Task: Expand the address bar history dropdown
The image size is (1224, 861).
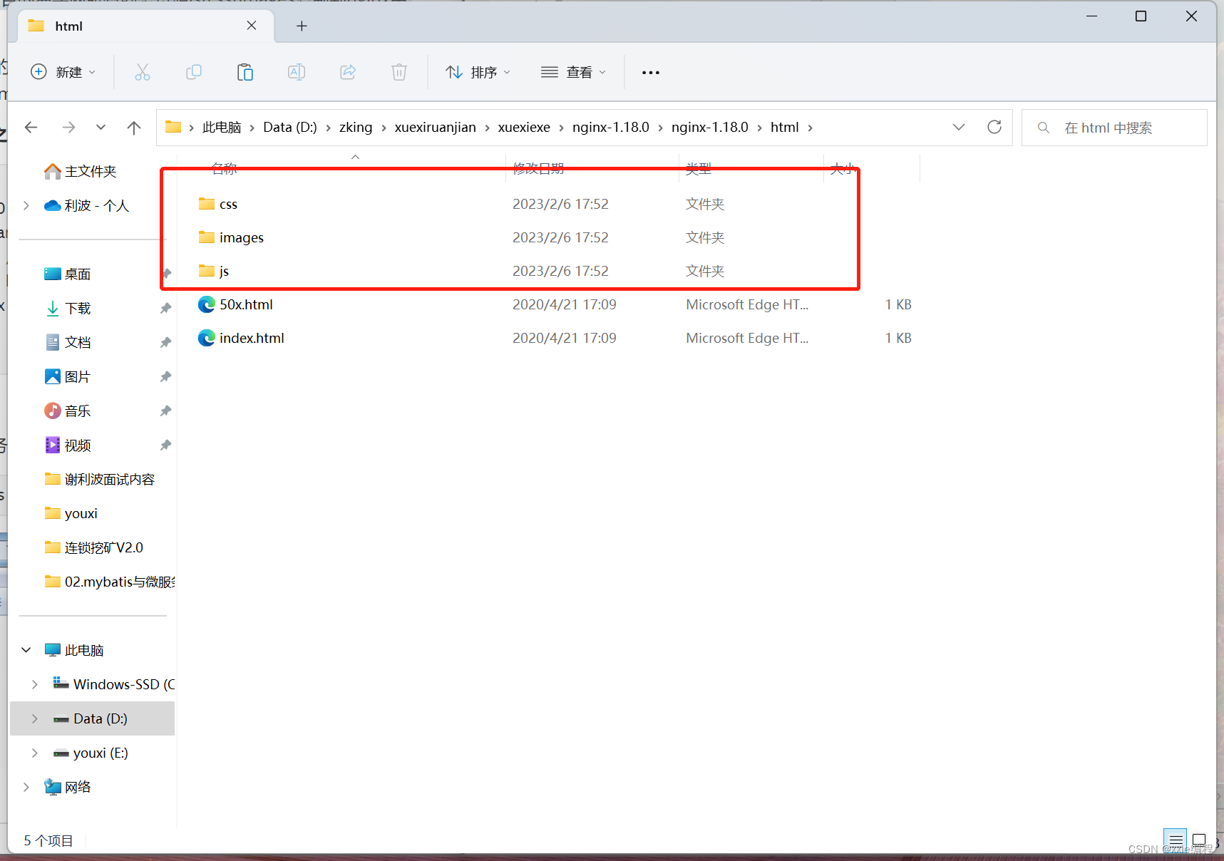Action: (959, 127)
